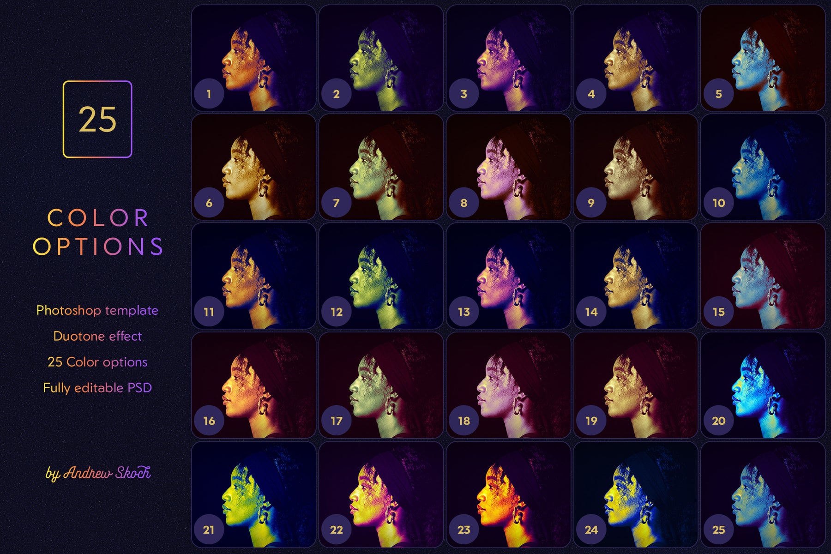Select the number 17 circle badge

336,421
